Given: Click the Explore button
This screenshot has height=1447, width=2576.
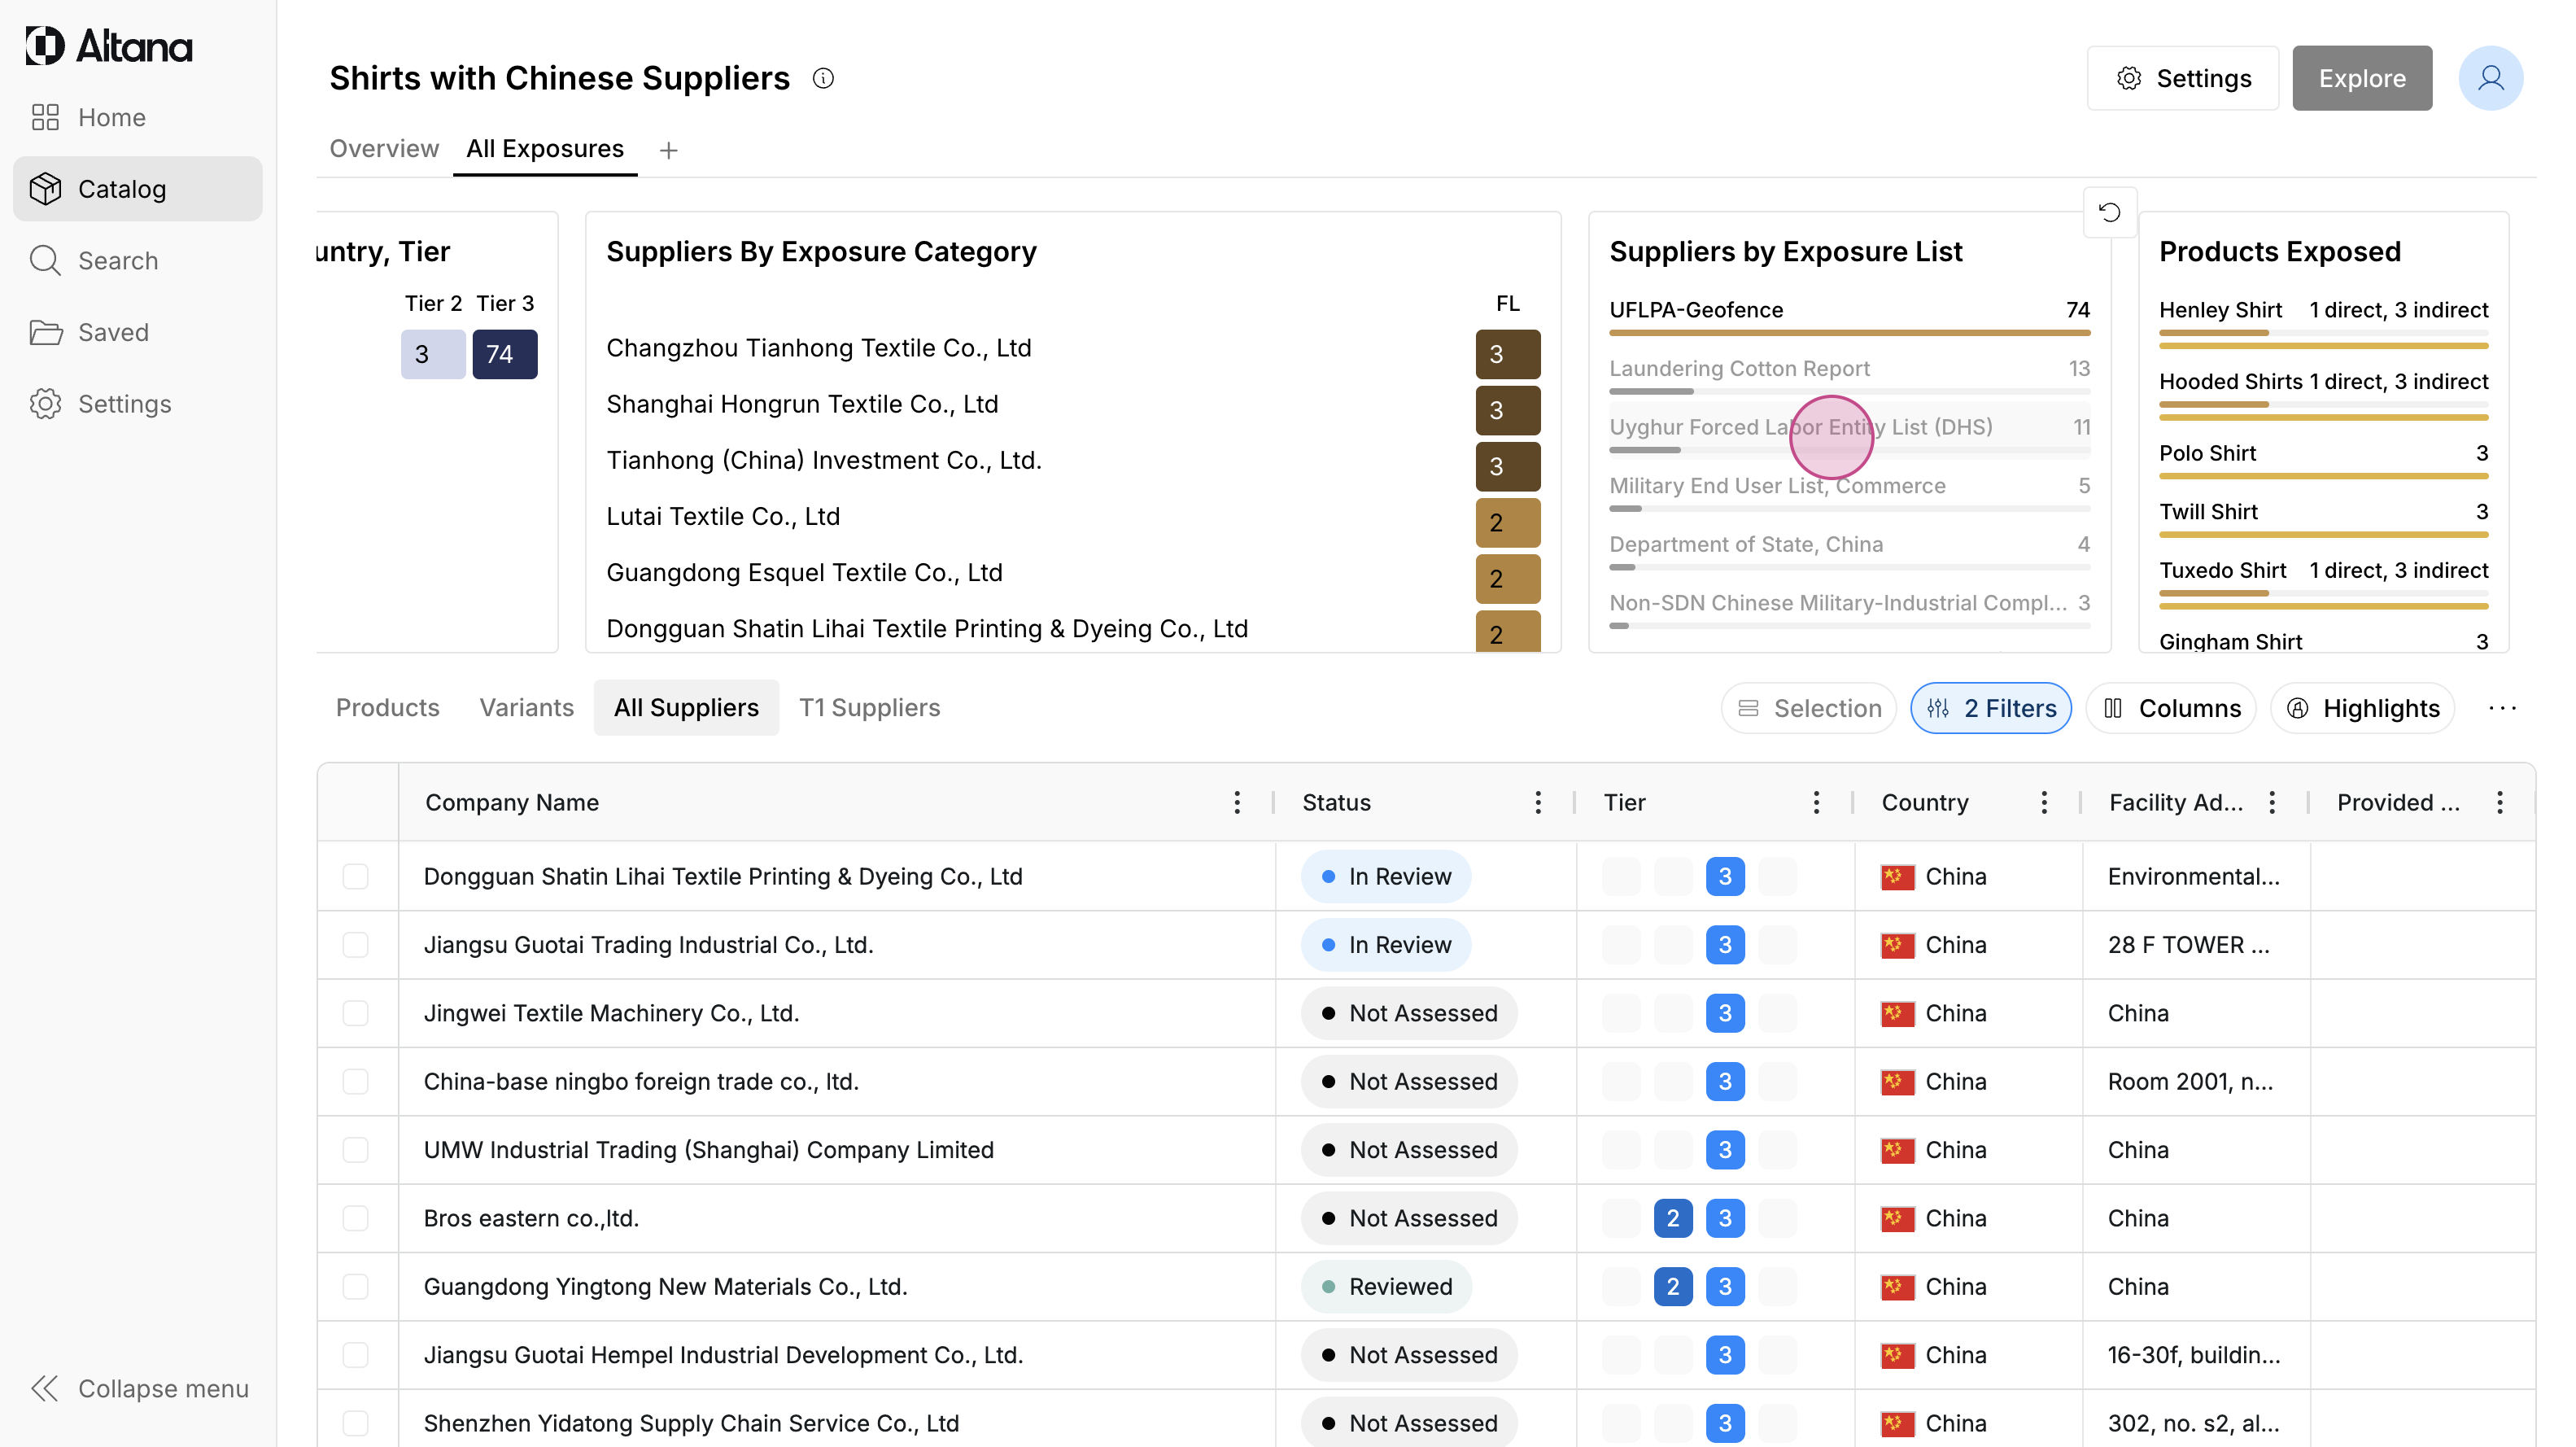Looking at the screenshot, I should click(2361, 78).
